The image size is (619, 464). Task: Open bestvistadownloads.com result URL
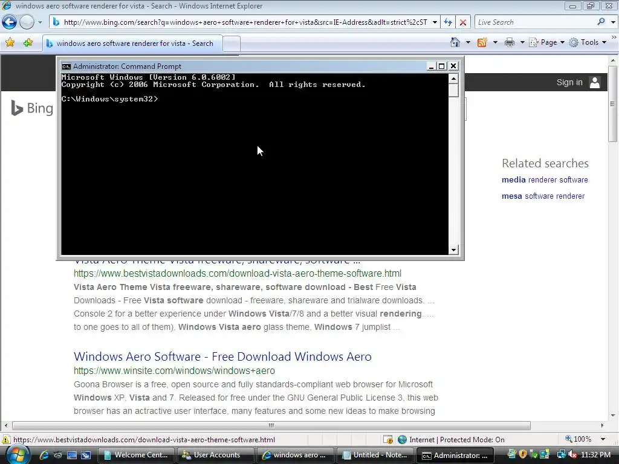237,274
